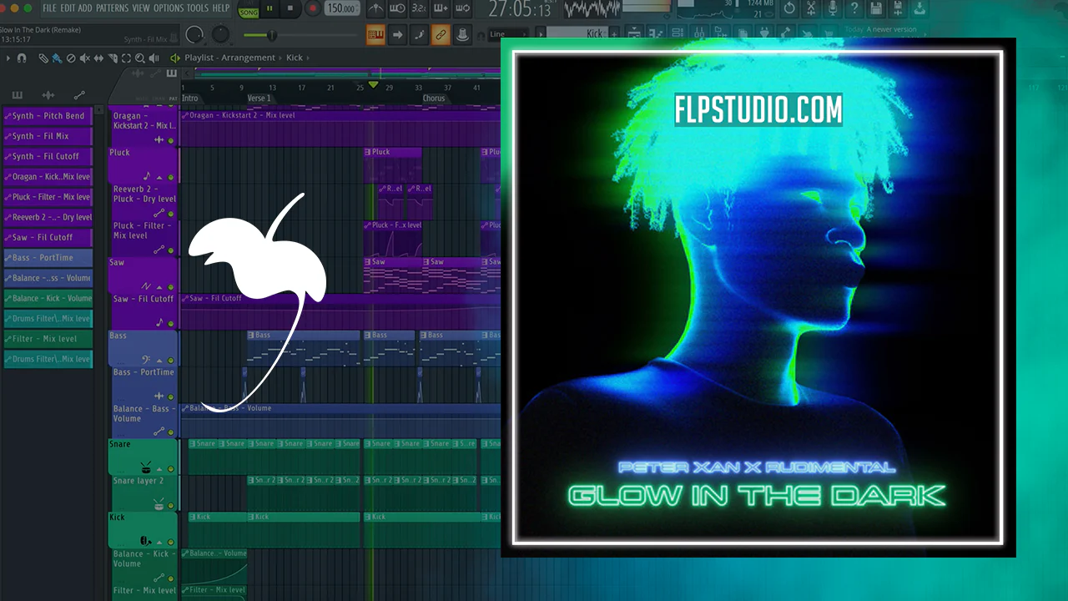Click the microphone one-click recording icon

coord(833,8)
